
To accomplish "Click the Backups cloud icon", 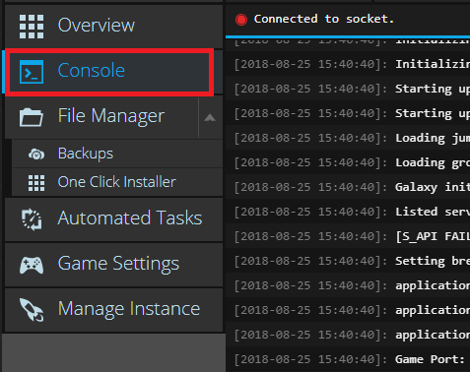I will pyautogui.click(x=36, y=154).
